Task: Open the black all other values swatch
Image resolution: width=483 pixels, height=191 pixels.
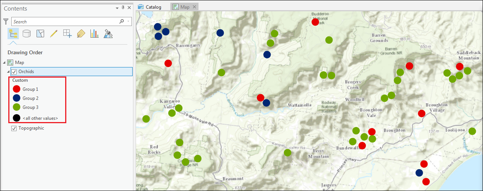Action: pos(17,118)
